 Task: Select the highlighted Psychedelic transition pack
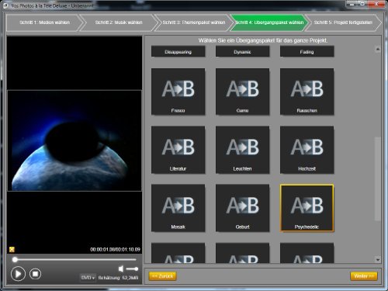point(307,208)
